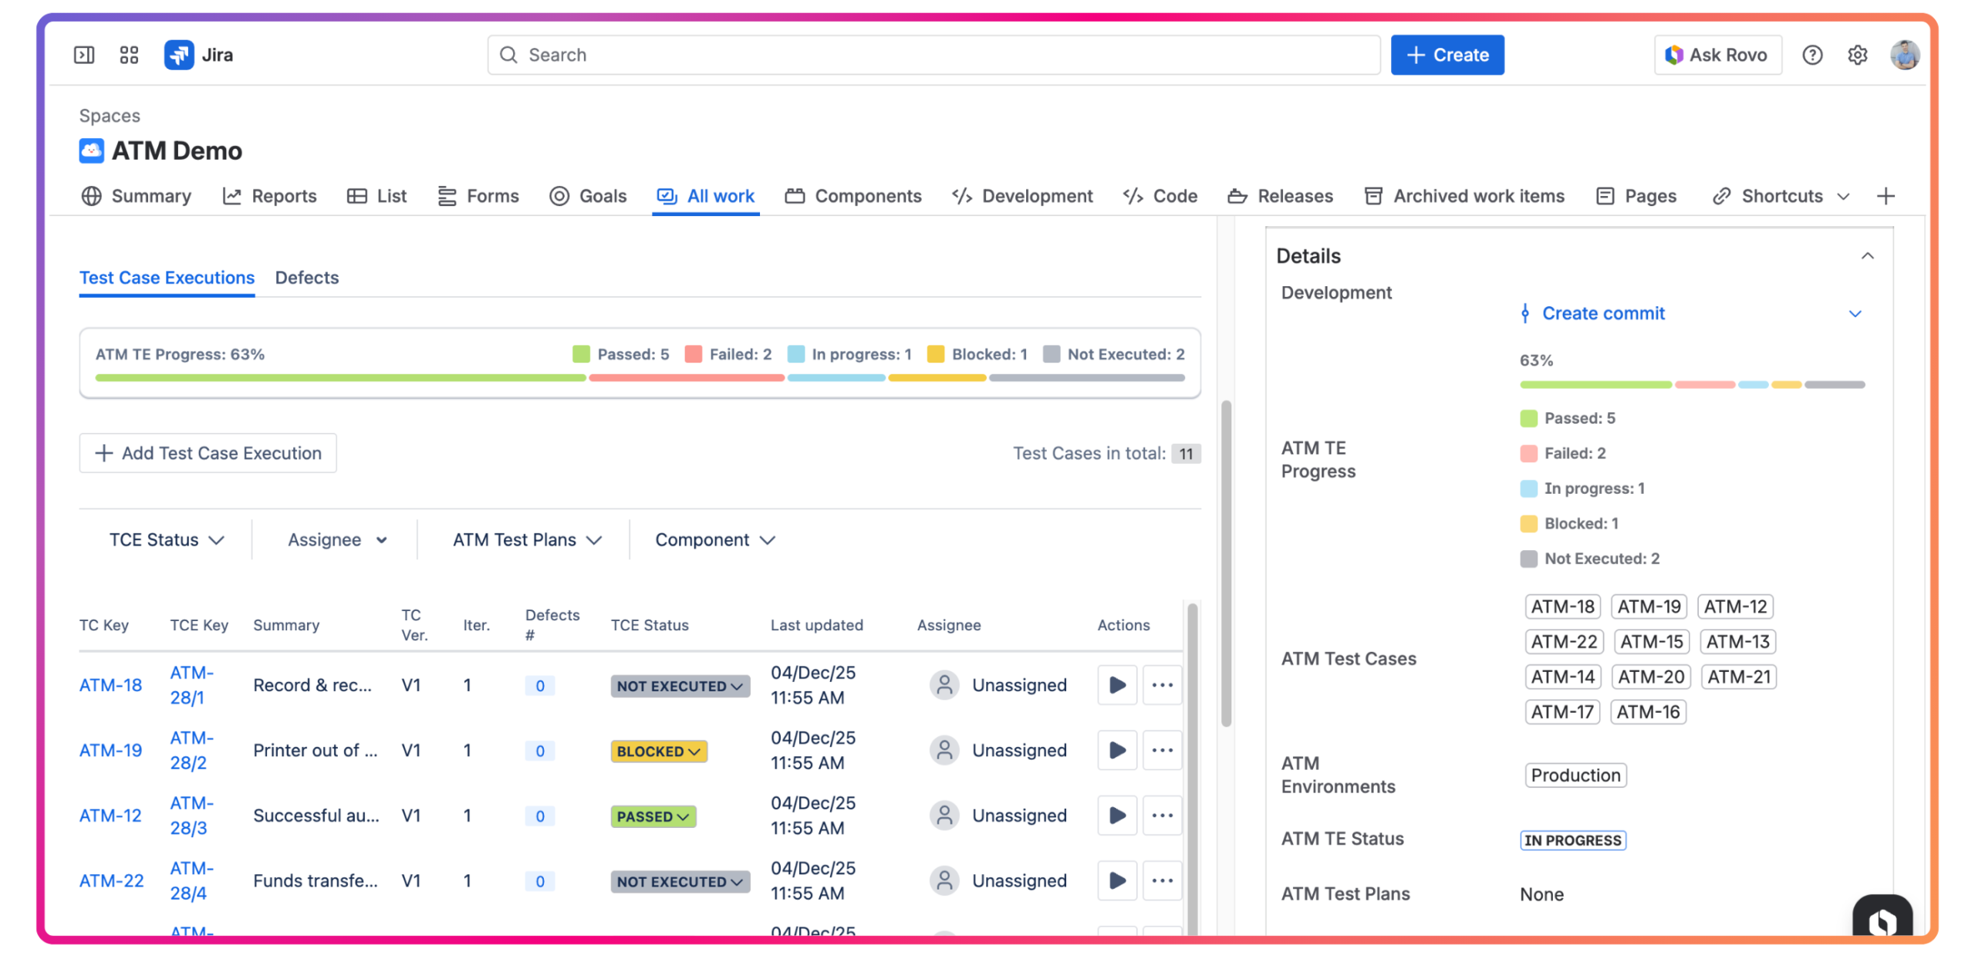
Task: Open the settings gear icon
Action: click(1857, 55)
